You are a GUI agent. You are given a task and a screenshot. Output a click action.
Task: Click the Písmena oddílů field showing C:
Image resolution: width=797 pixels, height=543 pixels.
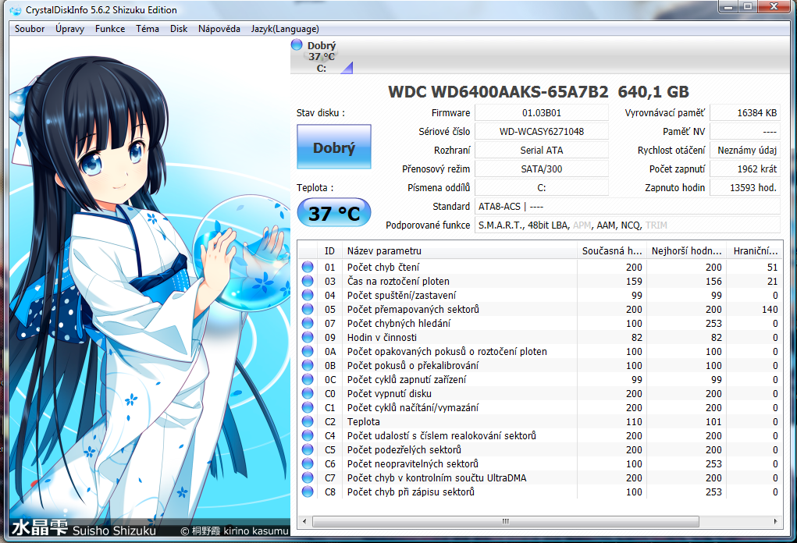541,188
